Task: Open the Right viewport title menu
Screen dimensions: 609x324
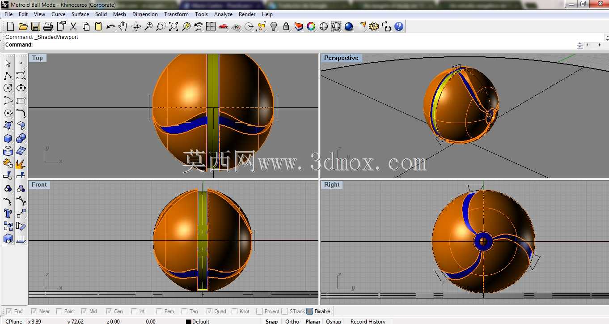Action: 332,185
